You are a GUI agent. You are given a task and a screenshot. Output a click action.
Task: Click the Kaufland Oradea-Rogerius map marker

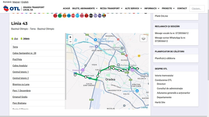coord(96,40)
